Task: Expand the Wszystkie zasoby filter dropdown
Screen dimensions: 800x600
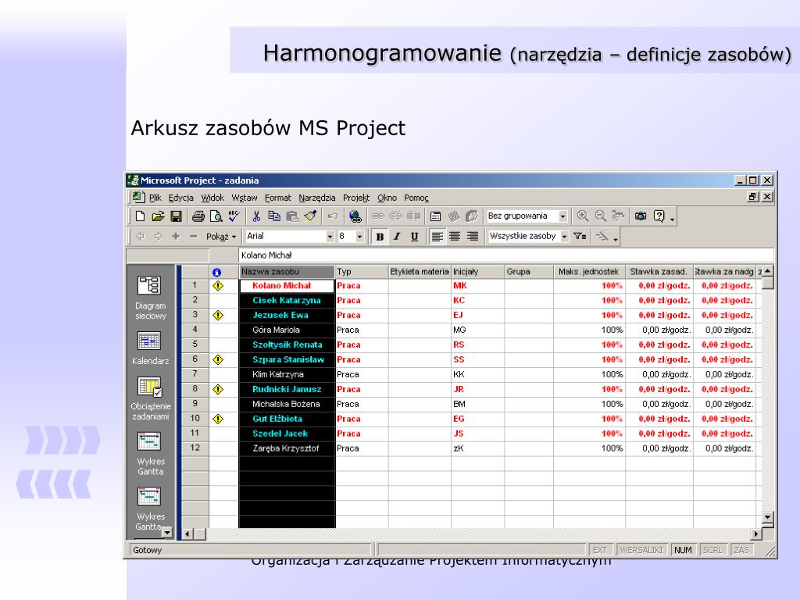Action: pyautogui.click(x=564, y=237)
